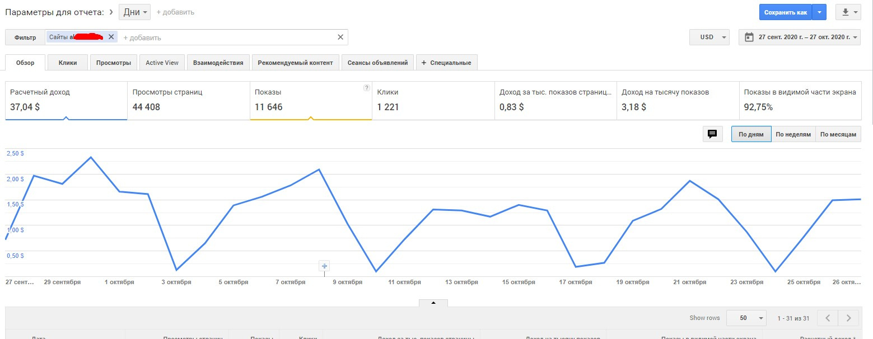
Task: Toggle the Доход на тысячу показов card
Action: [x=678, y=101]
